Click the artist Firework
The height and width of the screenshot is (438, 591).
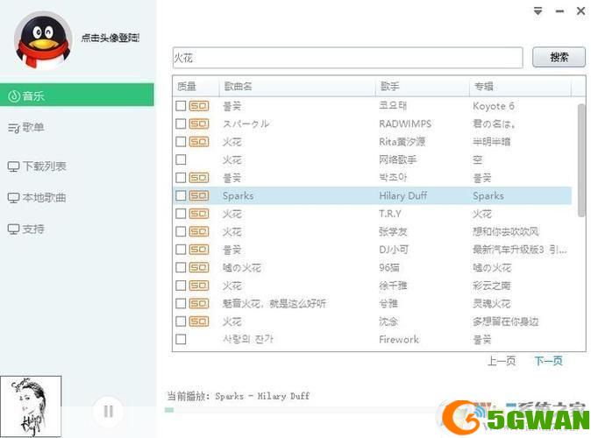[x=399, y=339]
